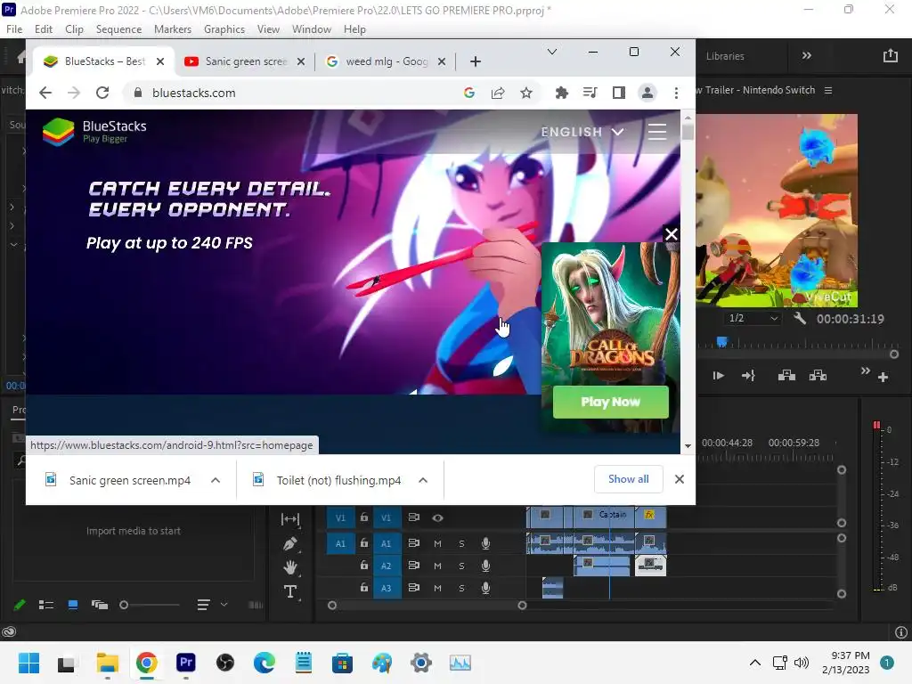Click the info icon in Premiere status bar

click(901, 632)
